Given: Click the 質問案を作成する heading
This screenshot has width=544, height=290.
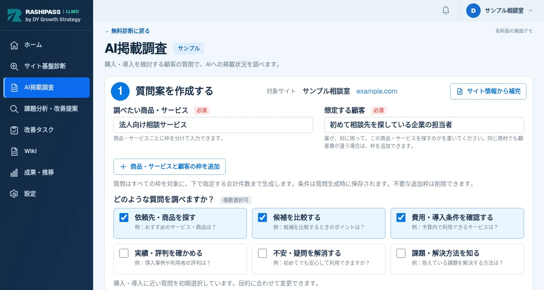Looking at the screenshot, I should (174, 91).
